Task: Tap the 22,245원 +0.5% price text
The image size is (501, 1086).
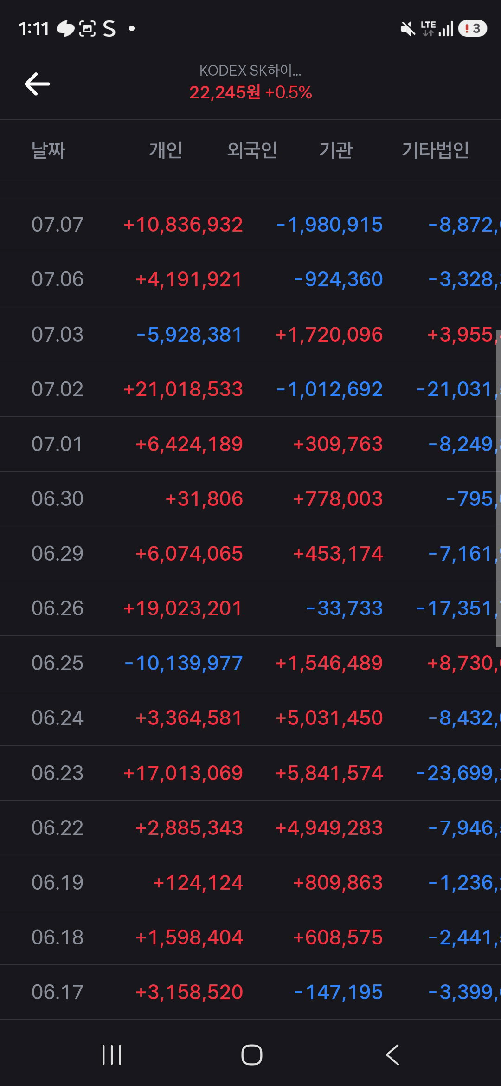Action: [250, 92]
